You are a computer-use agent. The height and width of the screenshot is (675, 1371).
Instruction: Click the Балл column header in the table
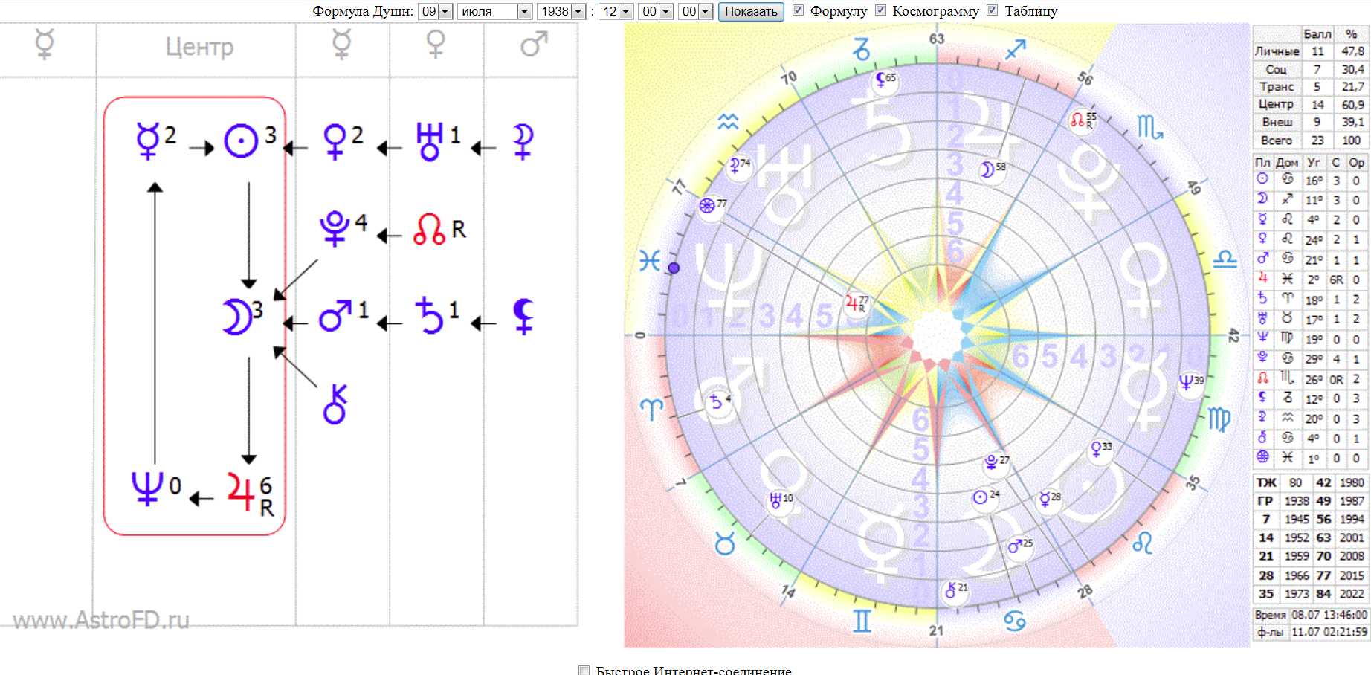[1317, 33]
